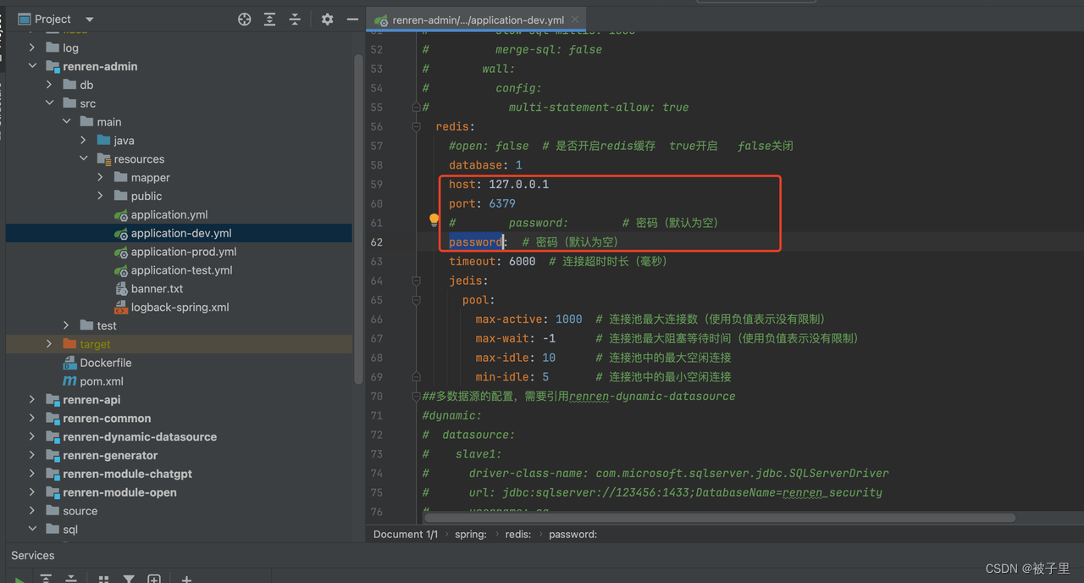Viewport: 1084px width, 583px height.
Task: Click the XML icon of logback-spring.xml
Action: tap(121, 308)
